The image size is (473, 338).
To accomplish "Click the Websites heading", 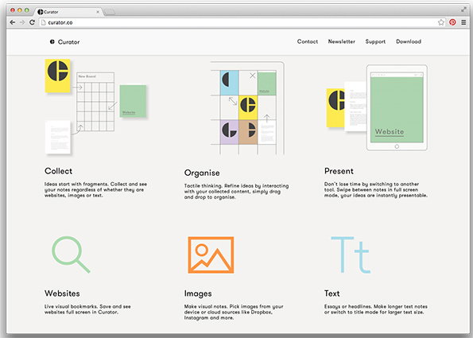I will coord(62,293).
